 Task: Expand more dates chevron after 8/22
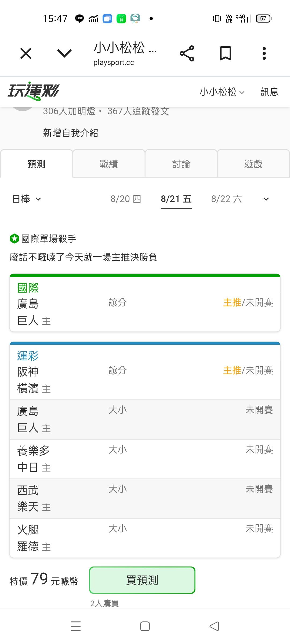[266, 199]
